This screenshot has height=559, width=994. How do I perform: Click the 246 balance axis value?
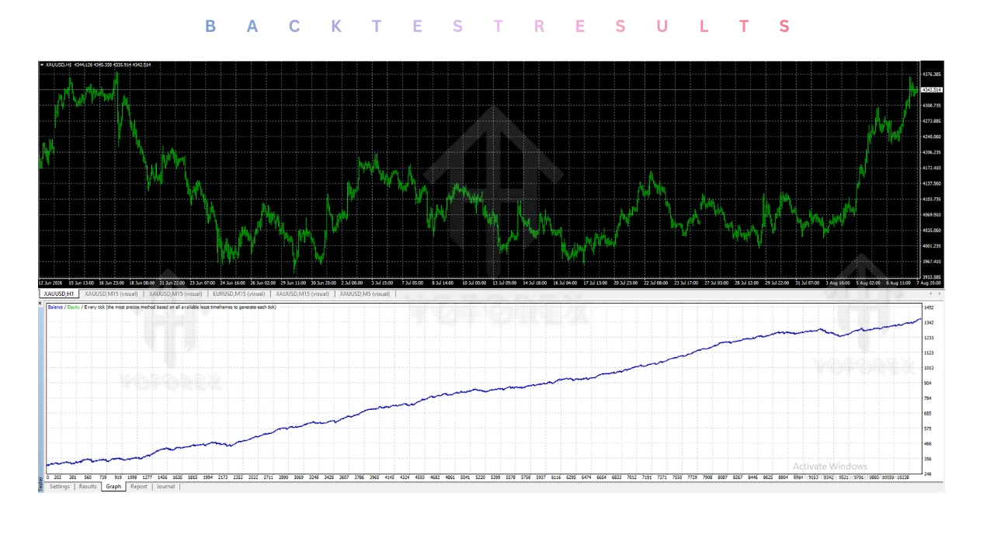929,474
